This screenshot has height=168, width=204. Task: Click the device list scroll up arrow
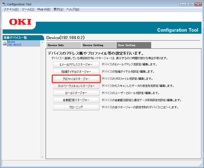point(42,43)
